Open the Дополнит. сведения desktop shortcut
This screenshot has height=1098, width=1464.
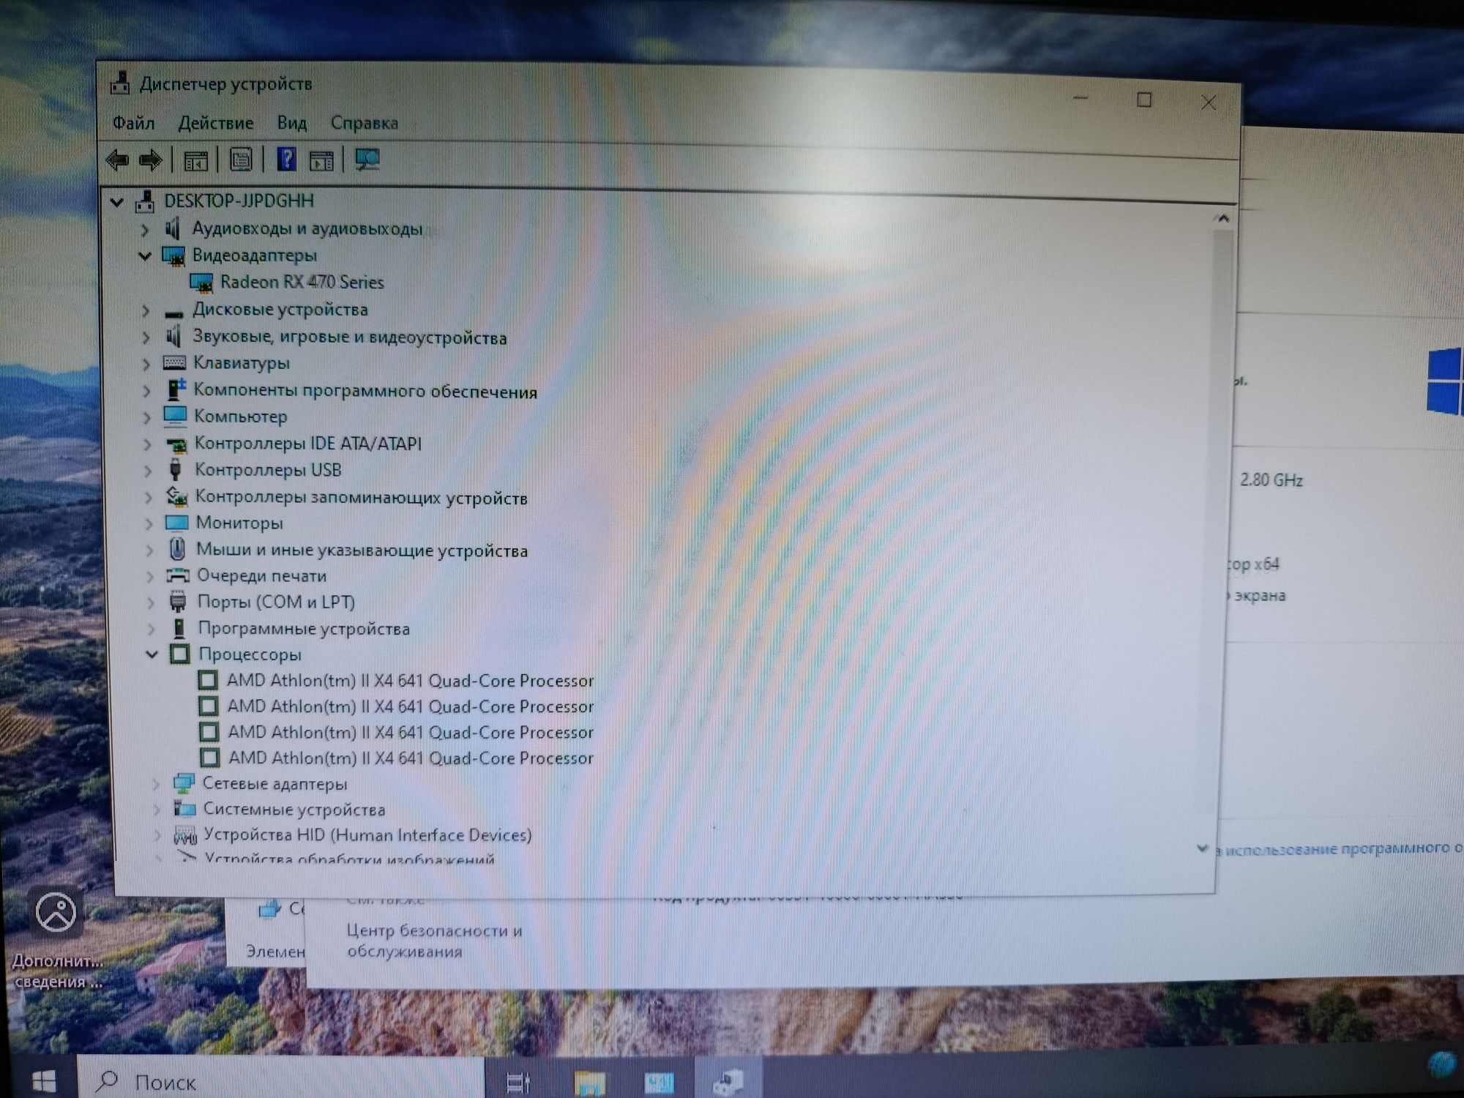56,938
